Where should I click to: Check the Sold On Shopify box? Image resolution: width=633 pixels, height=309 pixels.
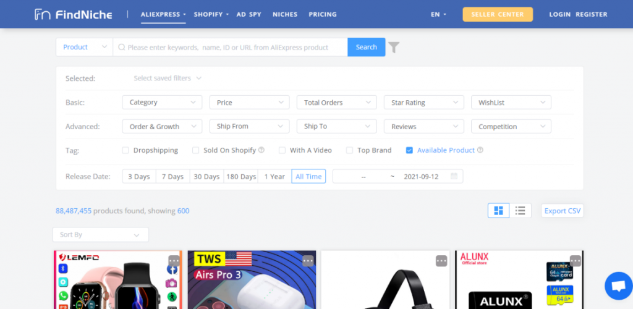coord(196,150)
